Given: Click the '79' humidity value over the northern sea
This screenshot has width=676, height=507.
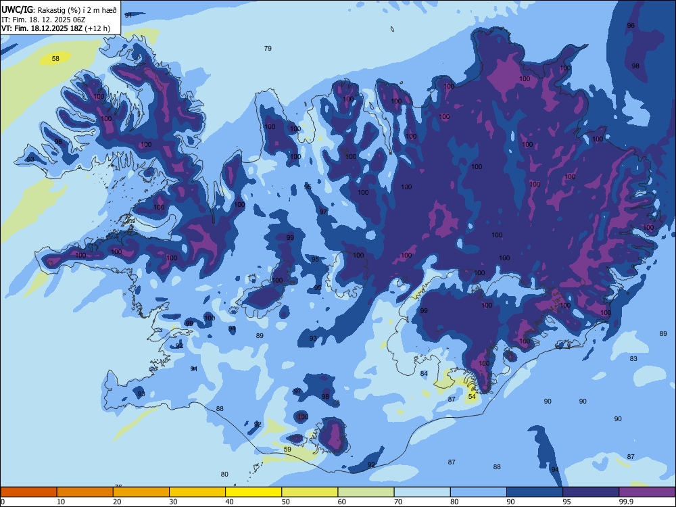Looking at the screenshot, I should coord(268,48).
